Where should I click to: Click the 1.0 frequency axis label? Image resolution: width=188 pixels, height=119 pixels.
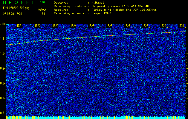(x=2, y=54)
